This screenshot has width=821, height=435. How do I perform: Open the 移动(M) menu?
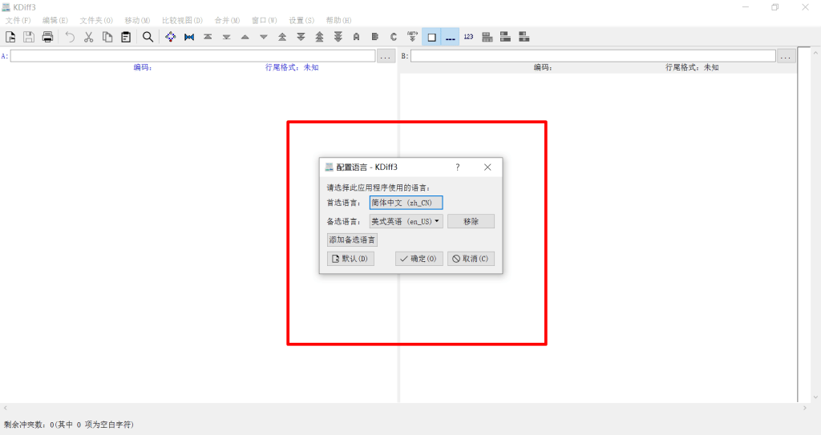point(137,20)
